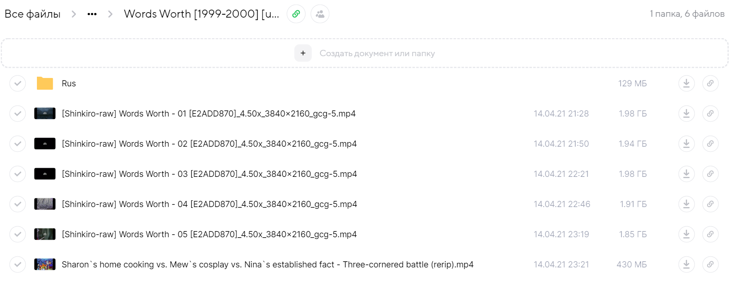Open the Rus folder
729x285 pixels.
tap(69, 83)
